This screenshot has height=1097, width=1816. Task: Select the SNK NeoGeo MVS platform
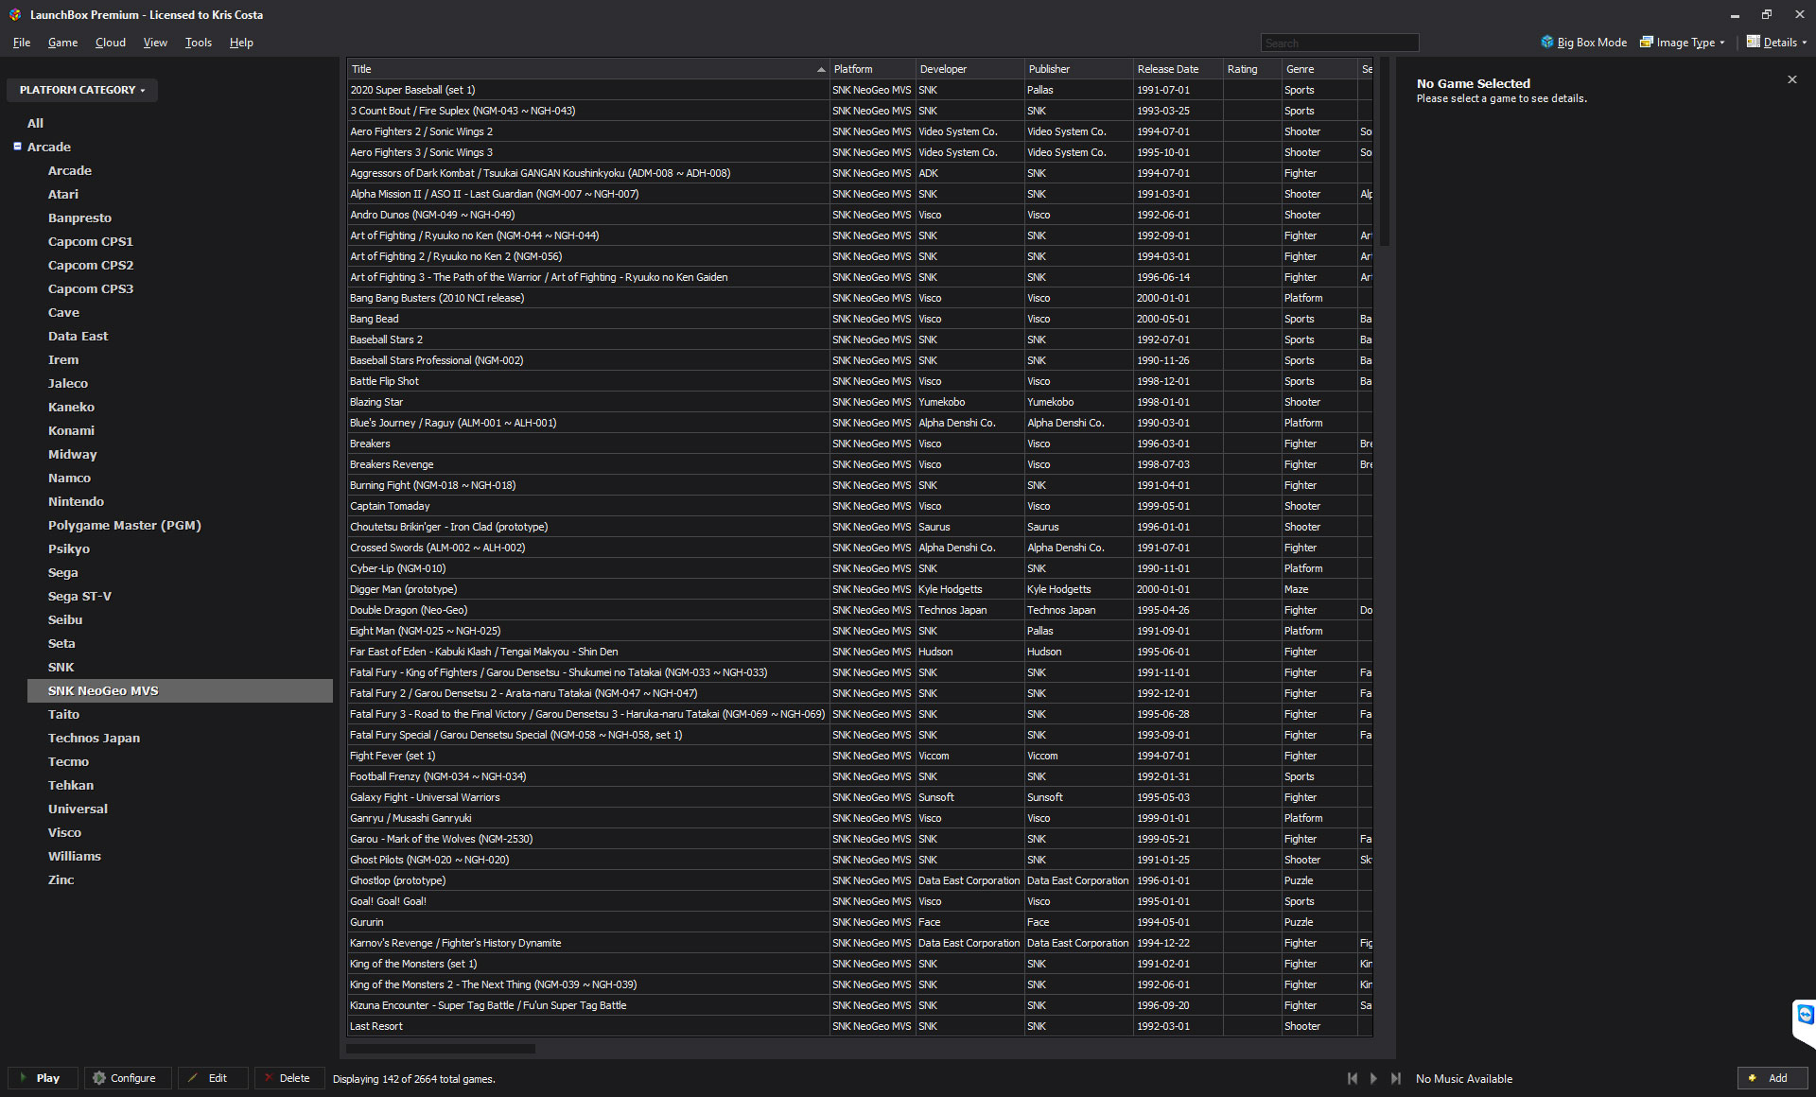tap(180, 690)
